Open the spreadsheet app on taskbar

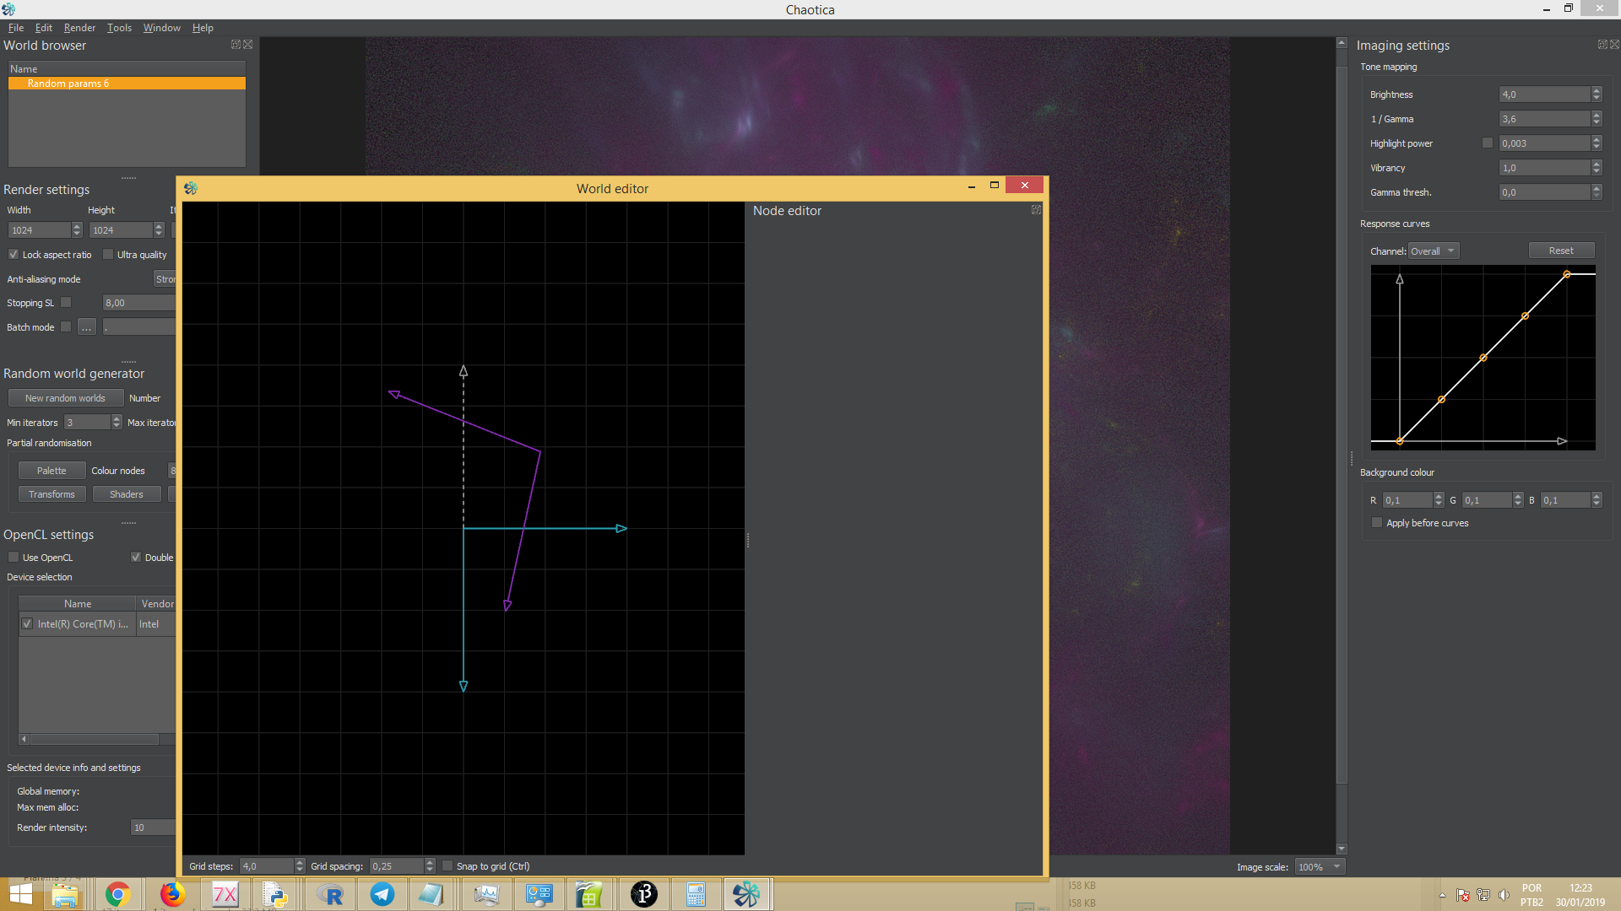pyautogui.click(x=589, y=894)
